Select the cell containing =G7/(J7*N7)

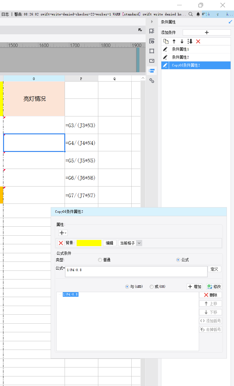click(x=81, y=195)
